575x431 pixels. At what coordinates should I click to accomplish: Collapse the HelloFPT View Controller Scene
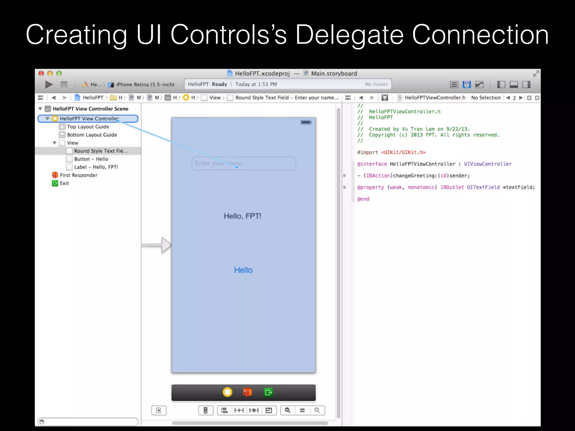coord(40,109)
